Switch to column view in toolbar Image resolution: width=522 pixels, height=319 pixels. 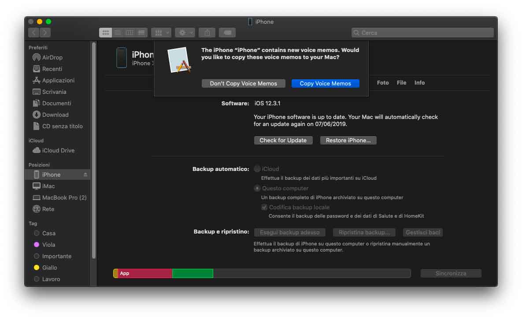130,33
